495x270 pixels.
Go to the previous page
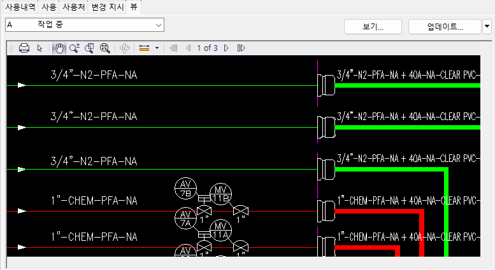pos(189,48)
